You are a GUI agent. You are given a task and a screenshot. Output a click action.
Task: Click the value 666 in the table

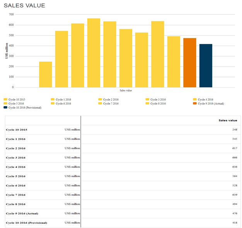tap(235, 158)
